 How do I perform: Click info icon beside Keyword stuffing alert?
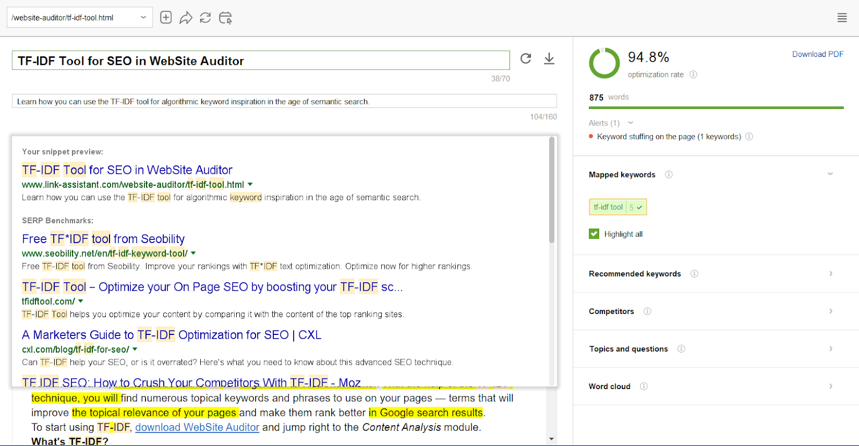749,137
